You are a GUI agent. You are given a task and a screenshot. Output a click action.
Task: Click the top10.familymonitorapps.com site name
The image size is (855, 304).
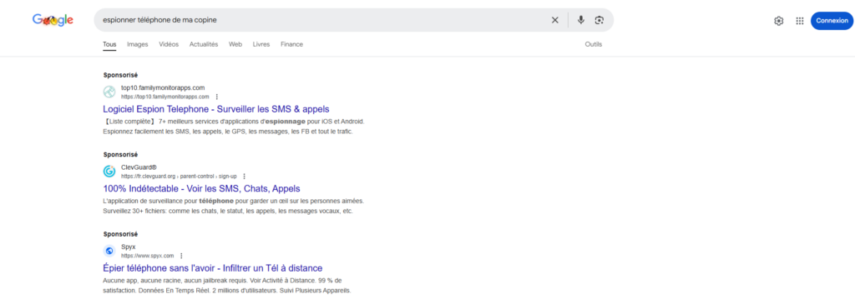click(163, 87)
